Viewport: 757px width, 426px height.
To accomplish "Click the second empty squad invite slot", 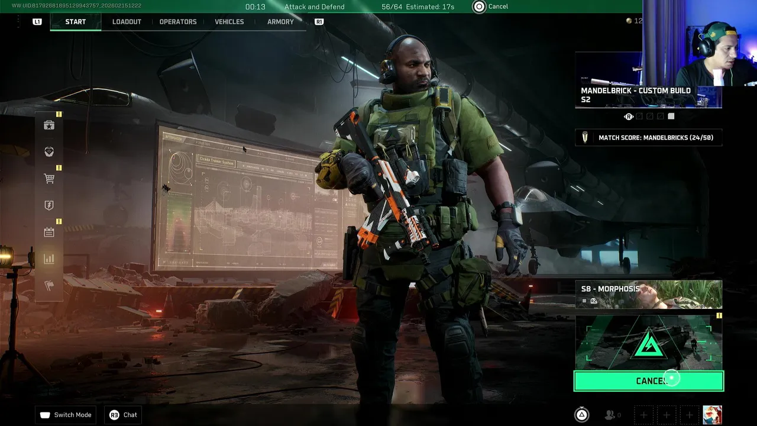I will pyautogui.click(x=667, y=415).
